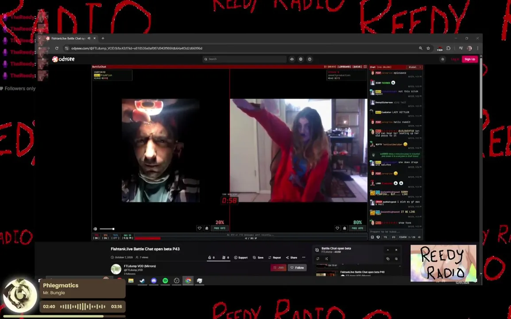
Task: Open Steam from the taskbar
Action: [x=143, y=280]
